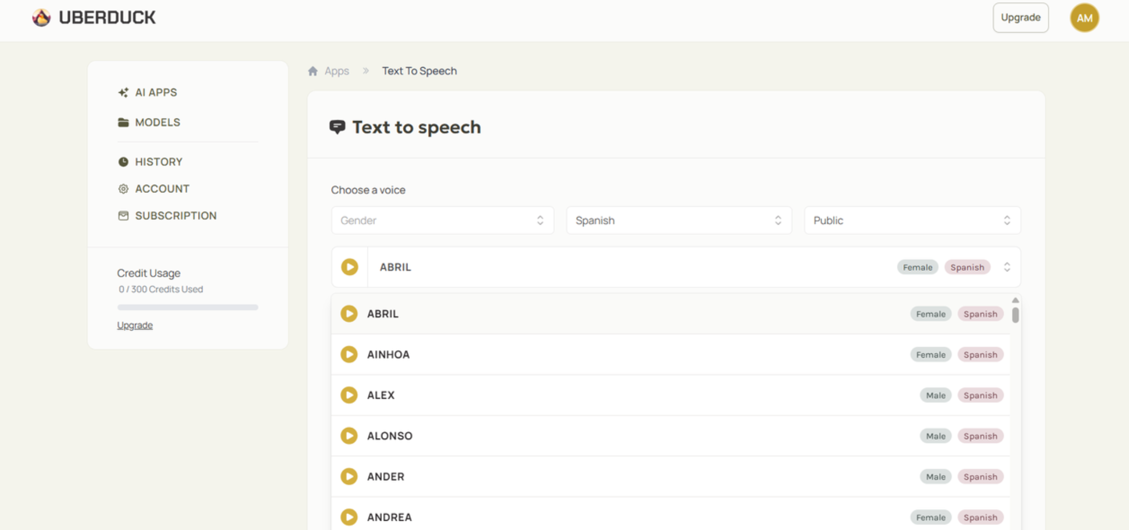1129x530 pixels.
Task: Go to the Models section
Action: tap(157, 122)
